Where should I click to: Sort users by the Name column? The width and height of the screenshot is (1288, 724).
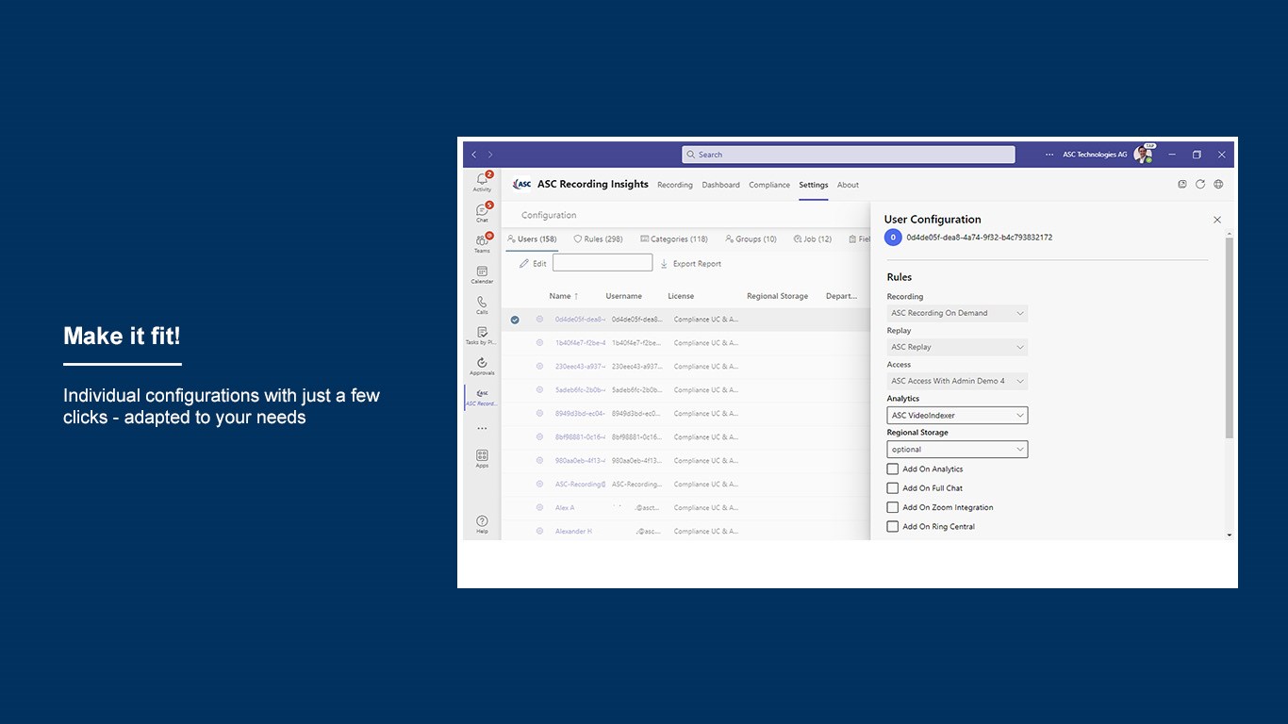[564, 296]
